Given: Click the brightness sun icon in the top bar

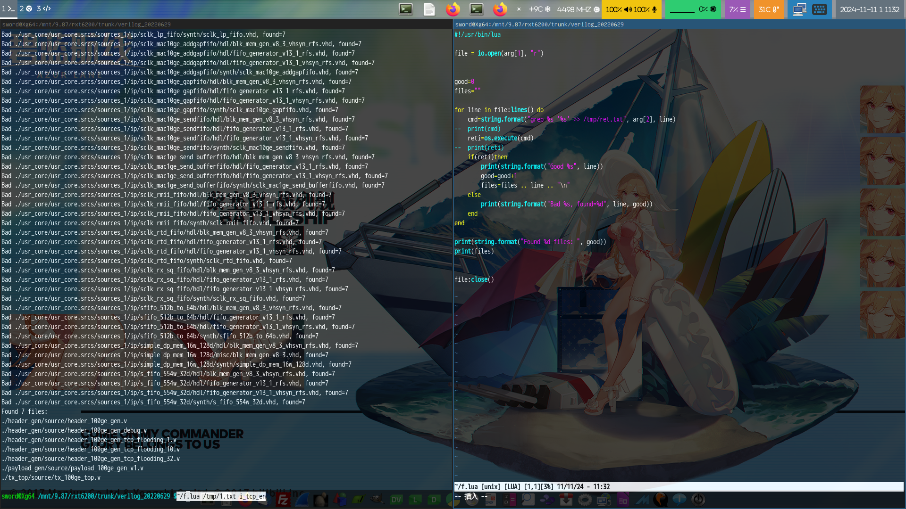Looking at the screenshot, I should [x=519, y=9].
